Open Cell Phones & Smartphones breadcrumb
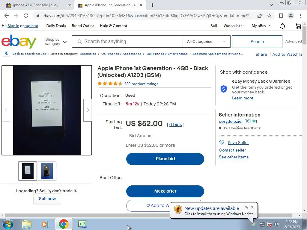Screen dimensions: 307x230 pos(167,54)
